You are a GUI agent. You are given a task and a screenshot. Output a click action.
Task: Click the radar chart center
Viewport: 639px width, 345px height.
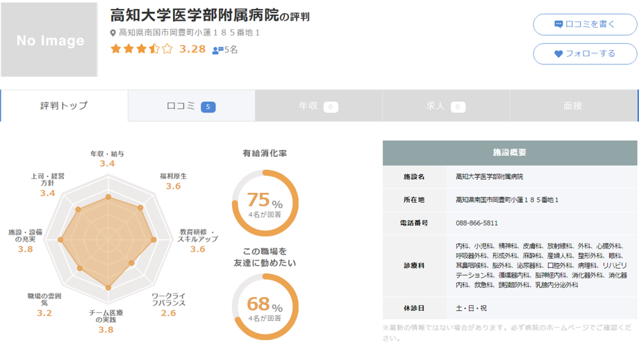click(x=108, y=240)
